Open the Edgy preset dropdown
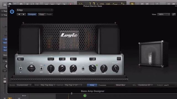177x99 pixels. coord(35,10)
